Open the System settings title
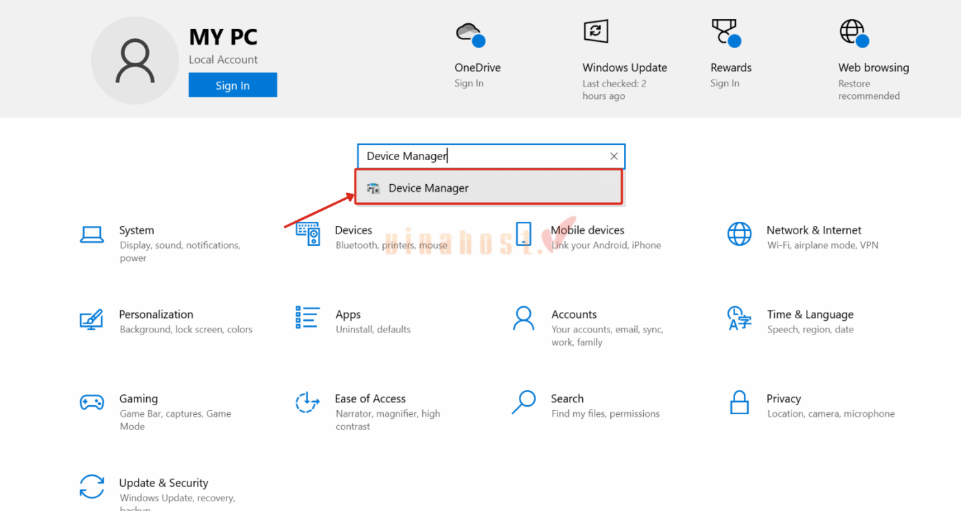961x511 pixels. pos(137,230)
